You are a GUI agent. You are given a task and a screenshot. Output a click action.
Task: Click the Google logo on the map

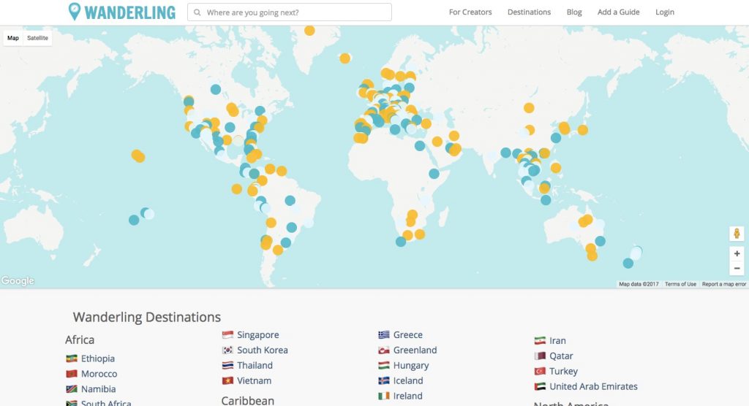18,280
